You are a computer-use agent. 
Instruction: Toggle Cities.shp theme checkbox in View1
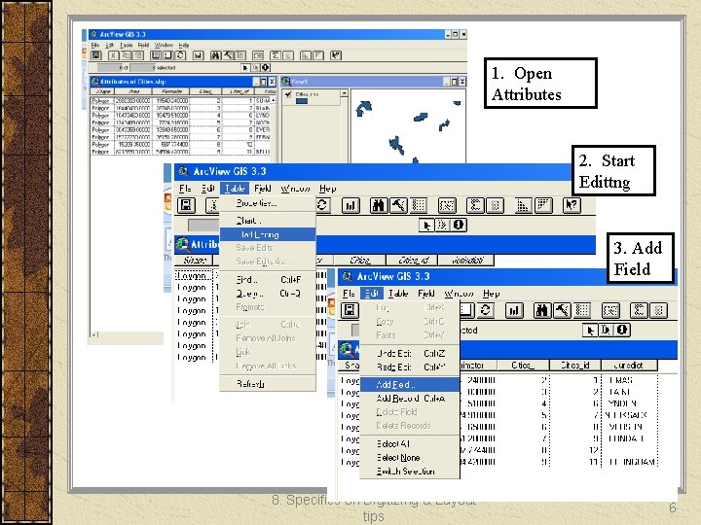click(x=288, y=94)
